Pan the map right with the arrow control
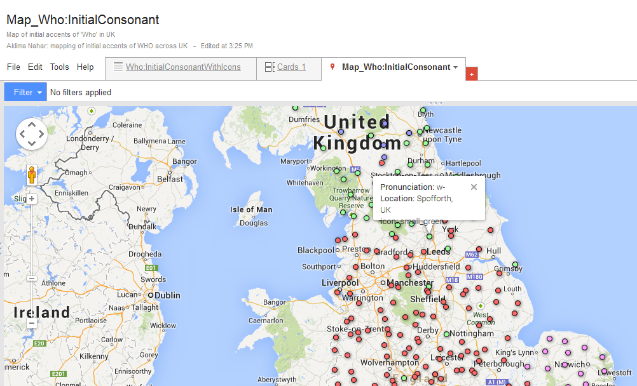The image size is (637, 386). (x=41, y=134)
